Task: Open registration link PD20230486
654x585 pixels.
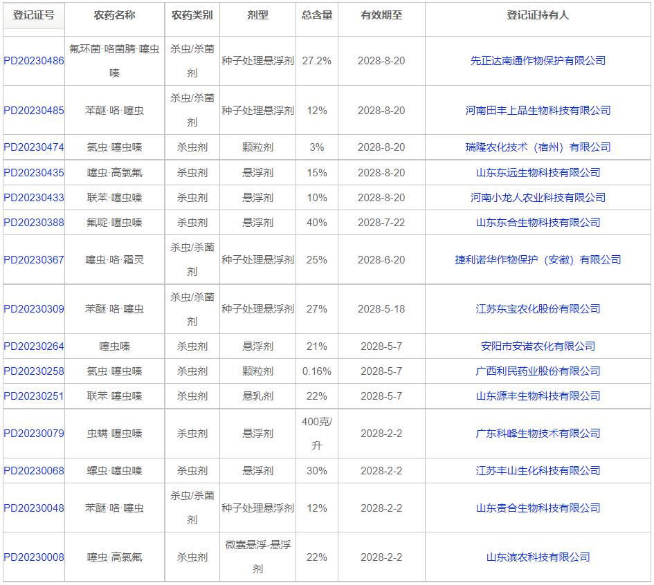Action: 34,61
